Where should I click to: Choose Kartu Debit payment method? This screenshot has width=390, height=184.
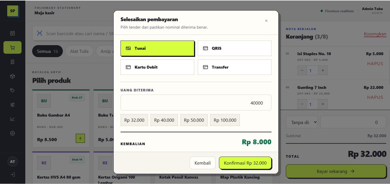click(x=157, y=67)
